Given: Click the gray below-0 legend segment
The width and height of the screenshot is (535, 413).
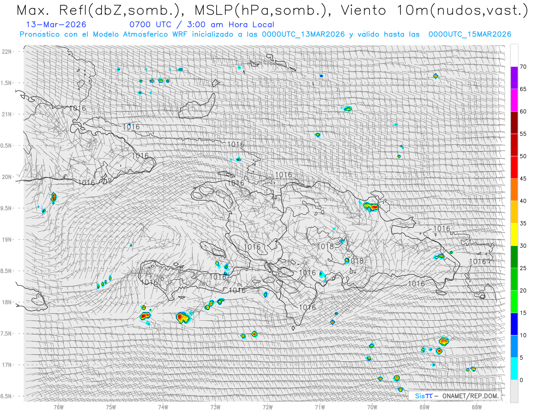Looking at the screenshot, I should [x=514, y=391].
